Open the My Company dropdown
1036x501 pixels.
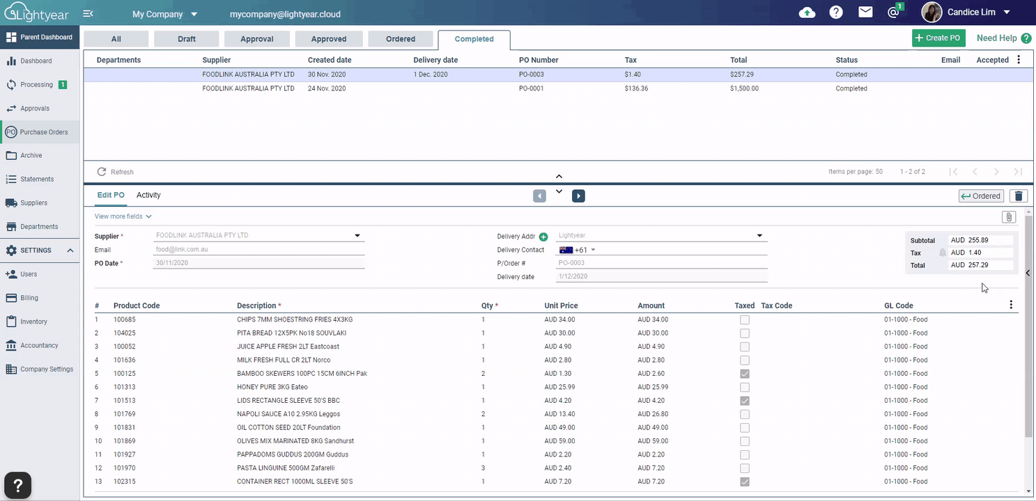[x=165, y=14]
